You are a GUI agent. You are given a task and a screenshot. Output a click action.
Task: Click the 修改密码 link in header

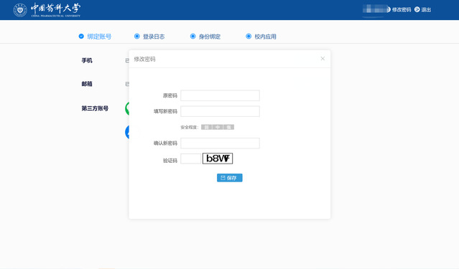click(402, 9)
